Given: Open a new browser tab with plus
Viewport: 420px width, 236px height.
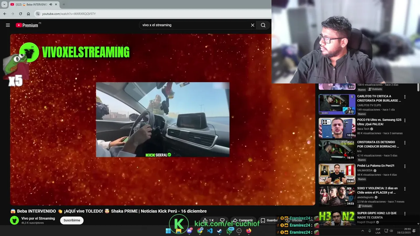Looking at the screenshot, I should (64, 4).
